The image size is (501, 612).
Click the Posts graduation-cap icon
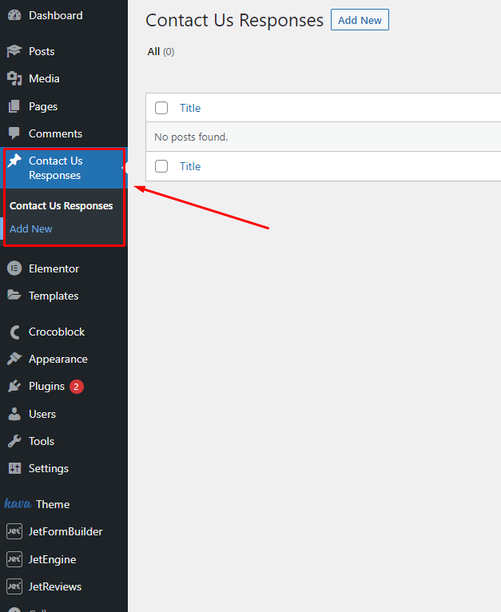click(14, 51)
